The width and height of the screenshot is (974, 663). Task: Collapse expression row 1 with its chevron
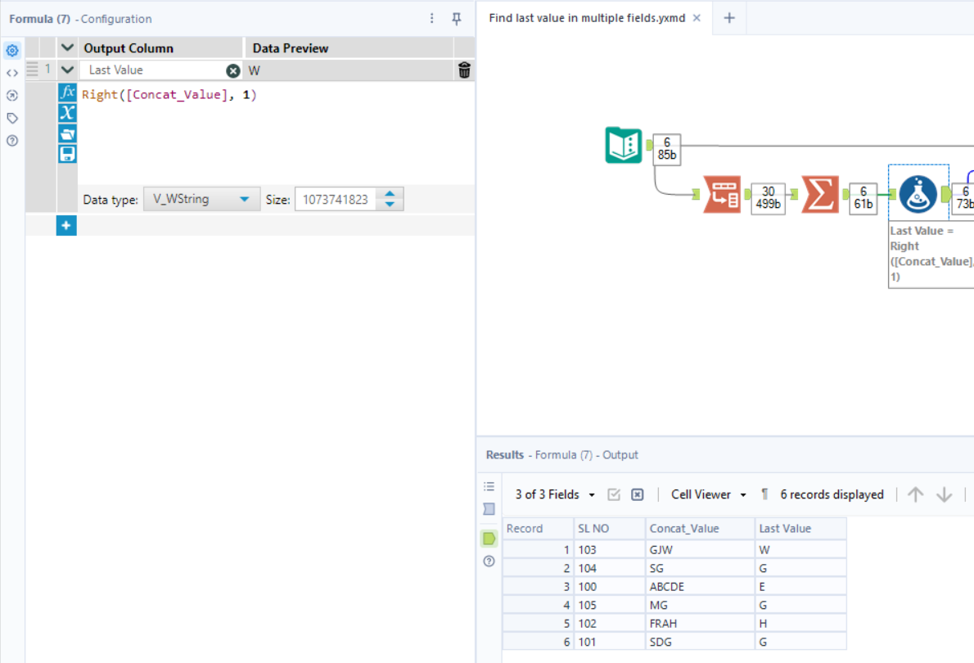click(67, 70)
